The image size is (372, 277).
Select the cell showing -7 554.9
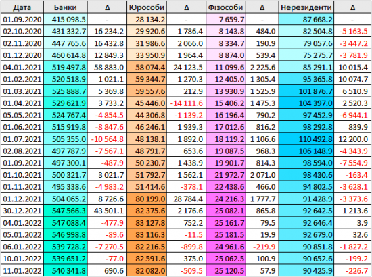(352, 163)
